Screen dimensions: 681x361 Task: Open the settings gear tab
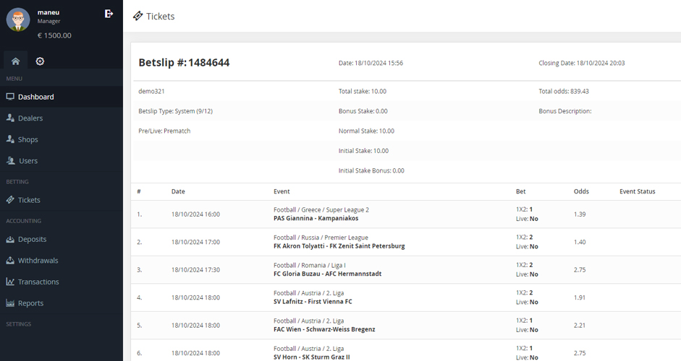click(40, 61)
